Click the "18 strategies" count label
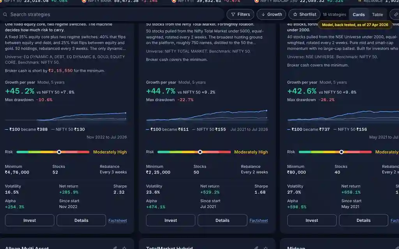Viewport: 399px width, 249px height. [334, 14]
